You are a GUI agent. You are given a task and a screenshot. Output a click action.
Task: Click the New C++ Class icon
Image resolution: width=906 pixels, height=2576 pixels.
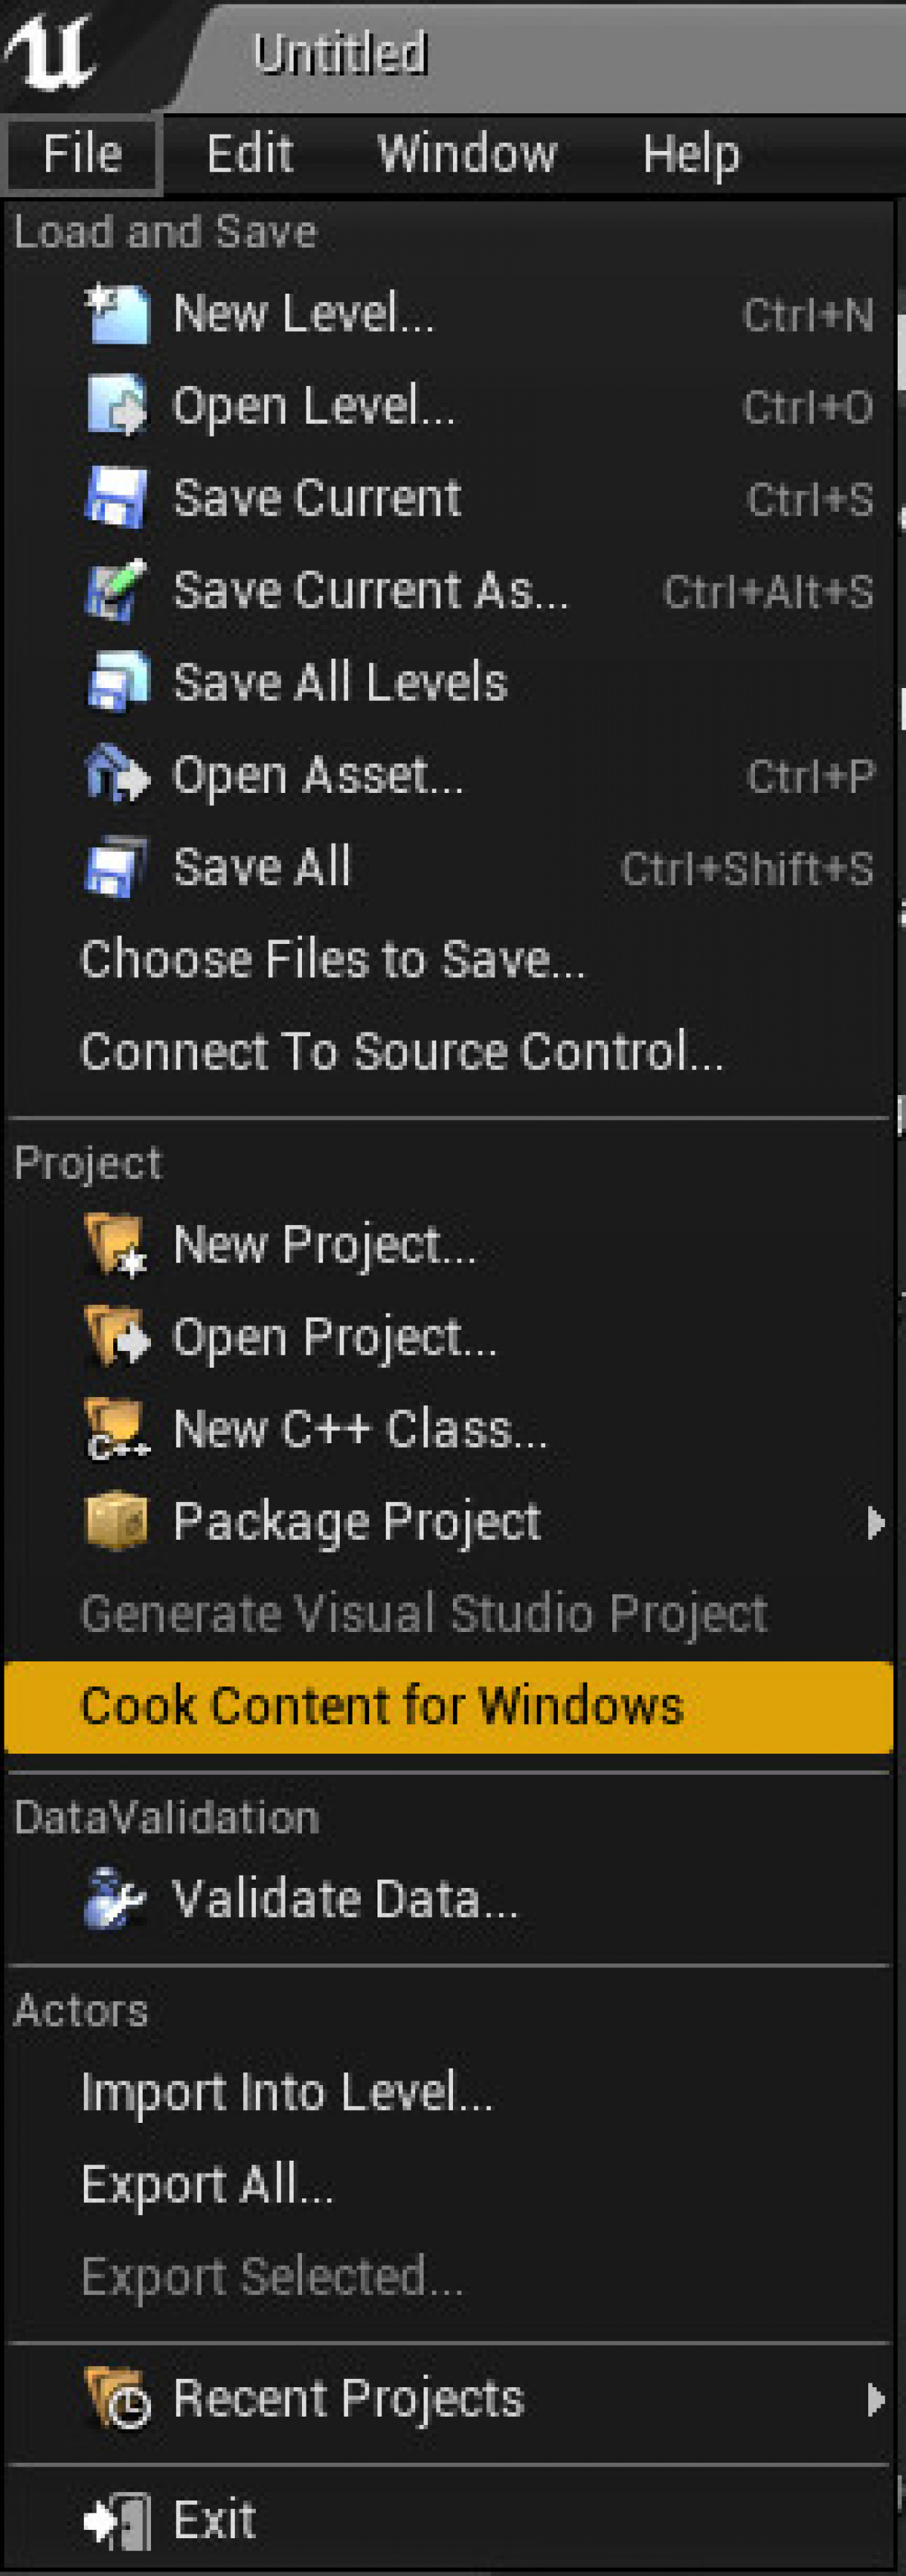[x=117, y=1429]
